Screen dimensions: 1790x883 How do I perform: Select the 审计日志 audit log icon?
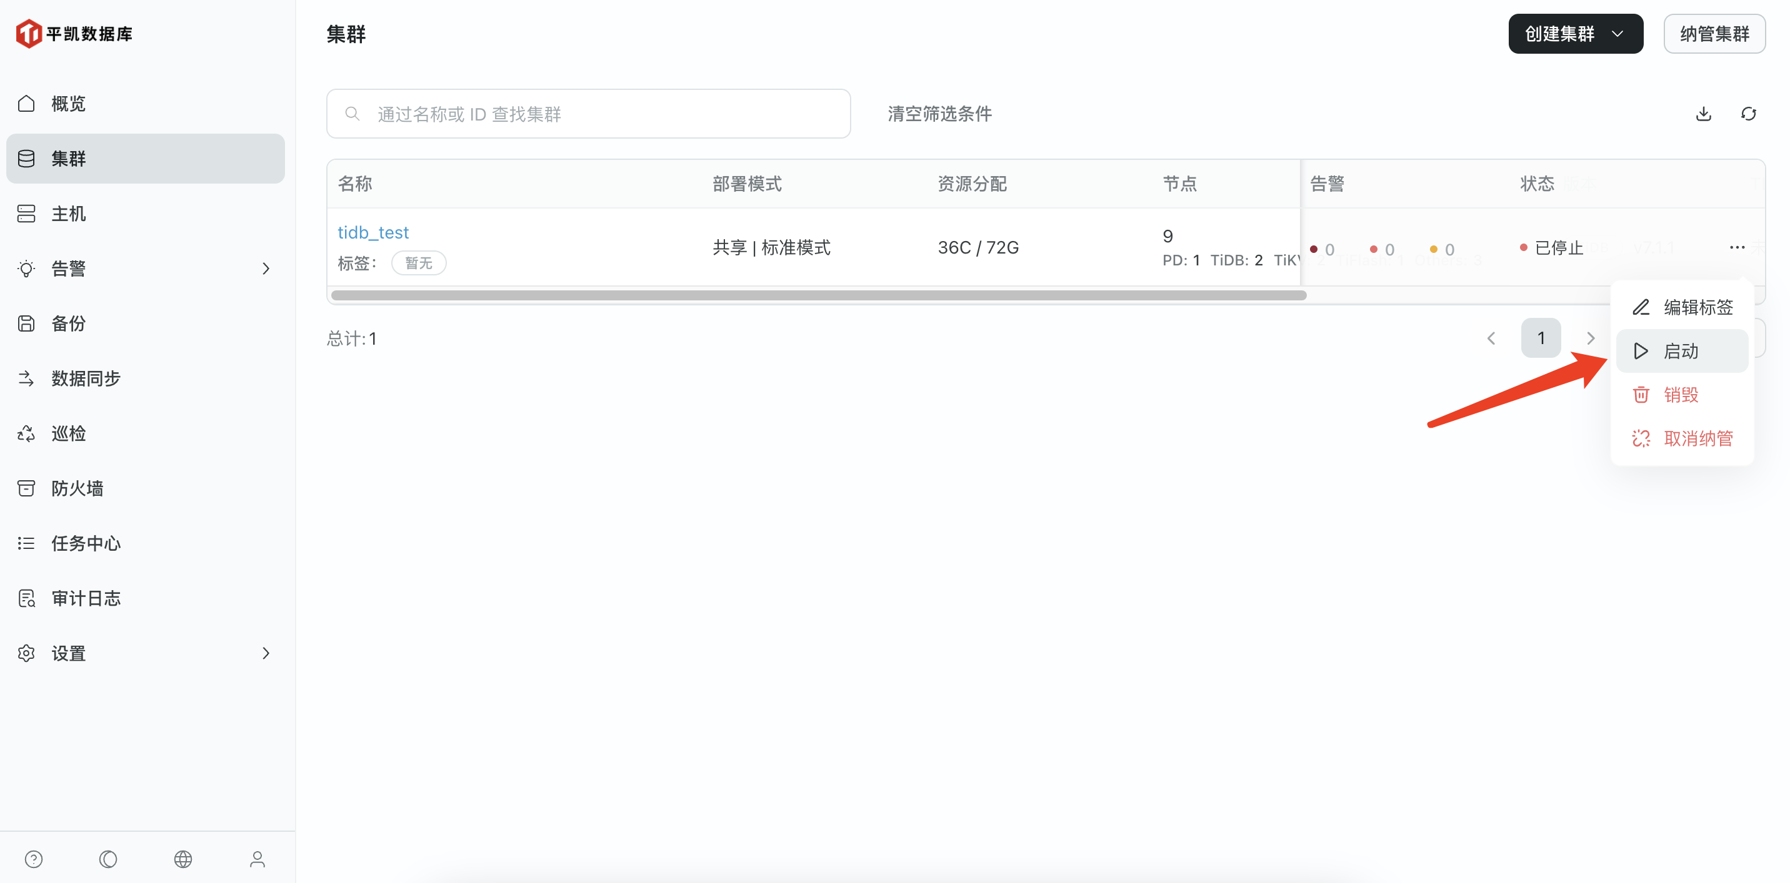click(26, 598)
